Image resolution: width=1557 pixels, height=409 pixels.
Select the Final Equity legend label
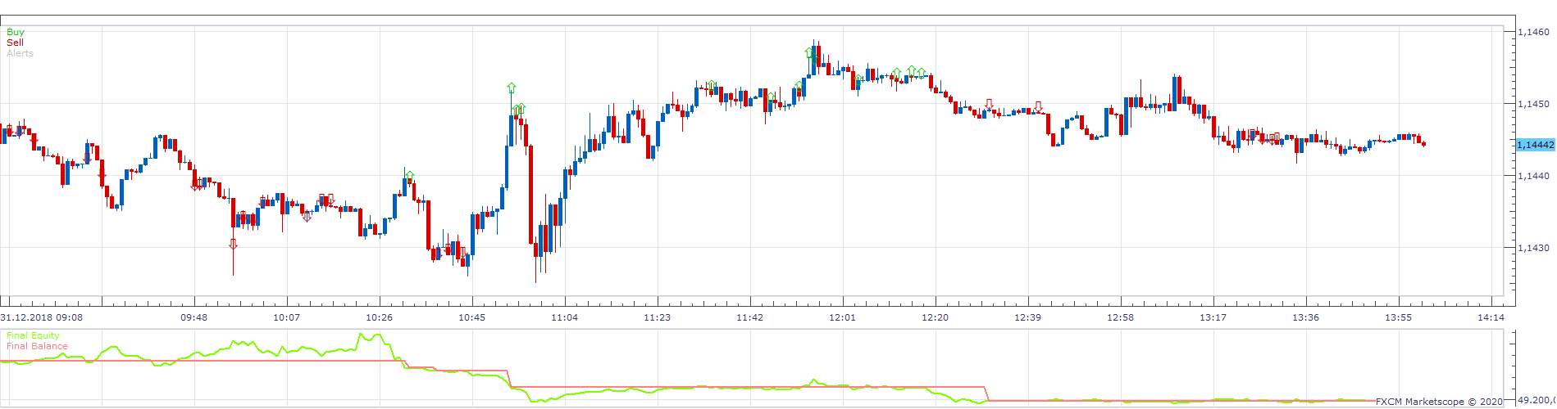[x=33, y=335]
